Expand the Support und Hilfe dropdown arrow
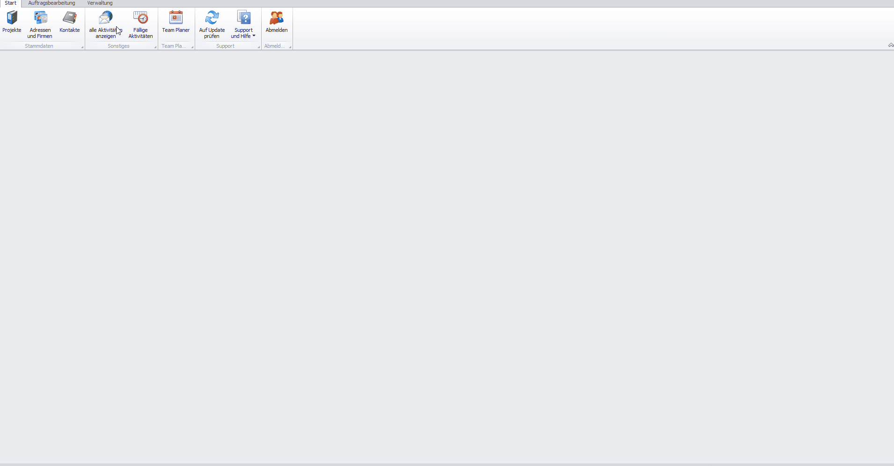This screenshot has height=466, width=894. [254, 36]
